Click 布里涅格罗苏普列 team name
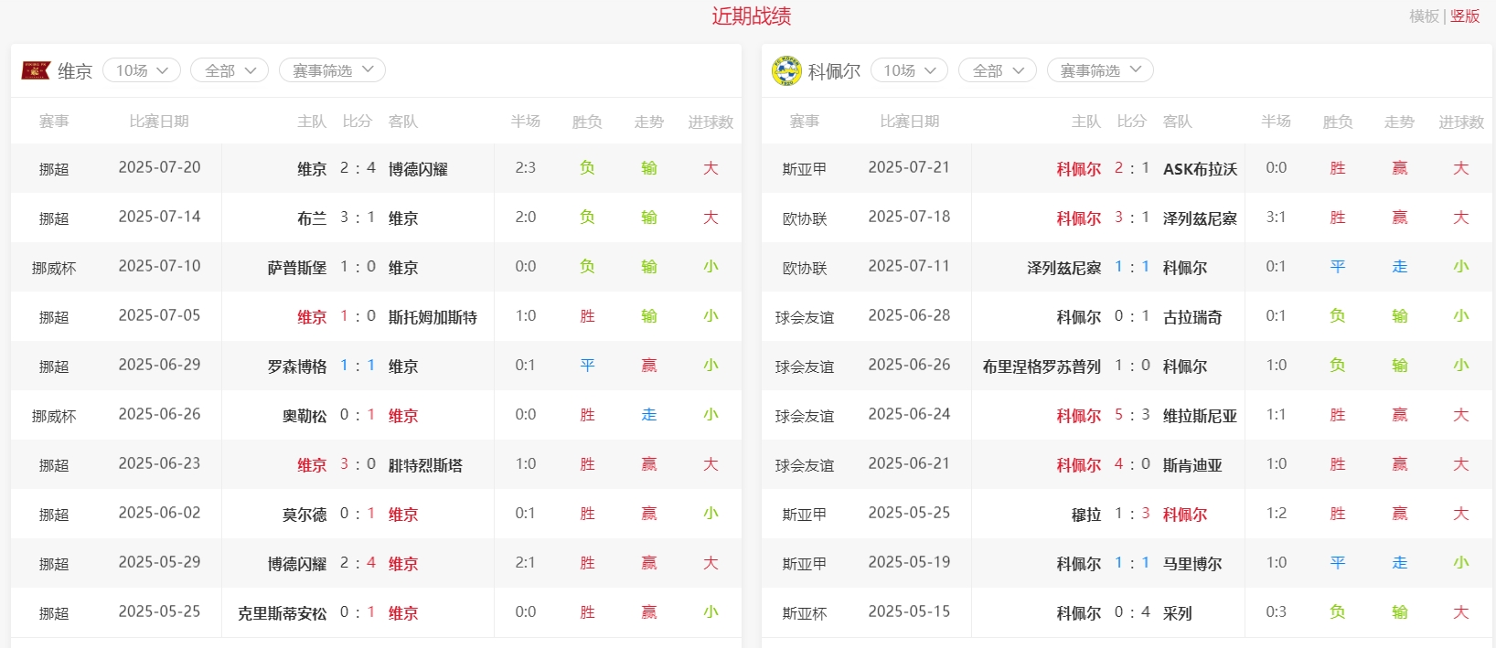 point(1042,366)
